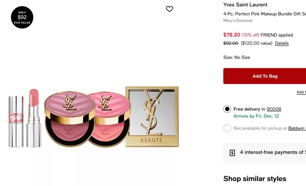Select the Free delivery radio button
This screenshot has height=186, width=306.
[227, 109]
